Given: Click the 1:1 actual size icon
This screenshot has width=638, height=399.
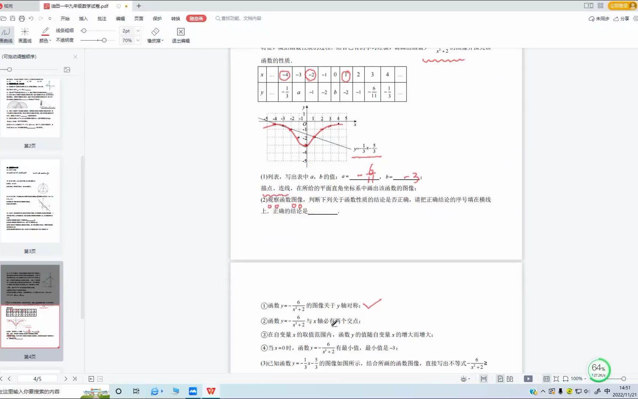Looking at the screenshot, I should click(547, 379).
